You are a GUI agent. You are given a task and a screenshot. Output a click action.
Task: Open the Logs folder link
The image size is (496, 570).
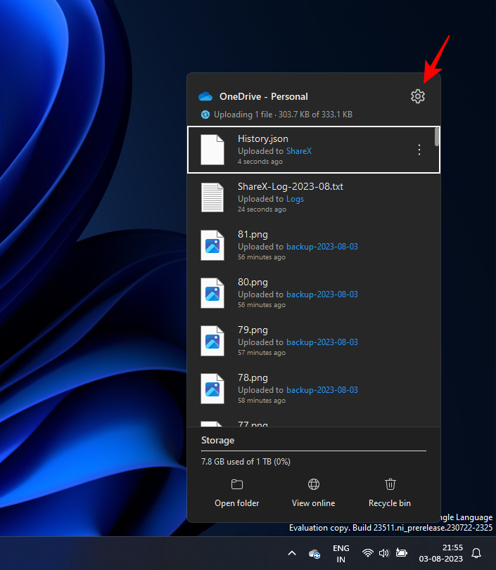pos(295,199)
